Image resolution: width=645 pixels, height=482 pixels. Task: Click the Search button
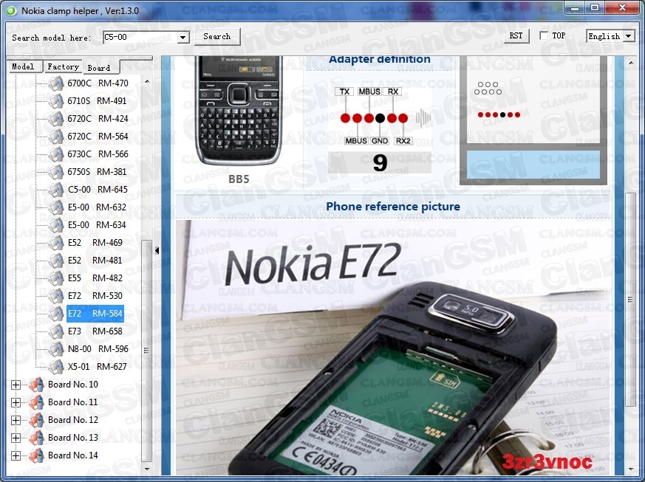[x=217, y=37]
